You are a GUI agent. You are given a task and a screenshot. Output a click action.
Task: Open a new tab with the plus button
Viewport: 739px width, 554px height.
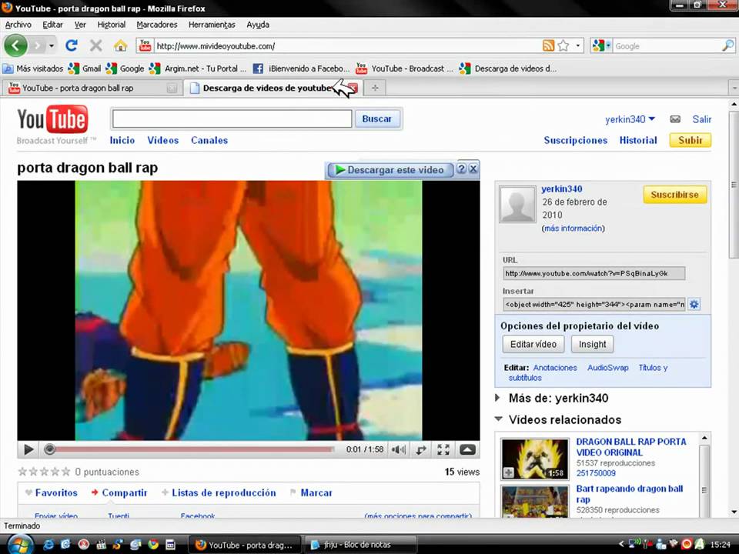pos(375,88)
